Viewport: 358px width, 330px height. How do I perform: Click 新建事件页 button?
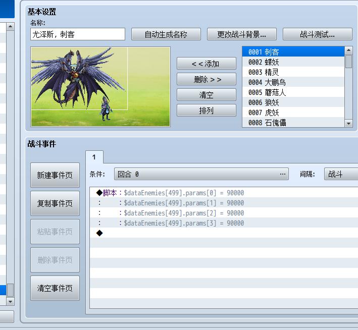coord(55,175)
